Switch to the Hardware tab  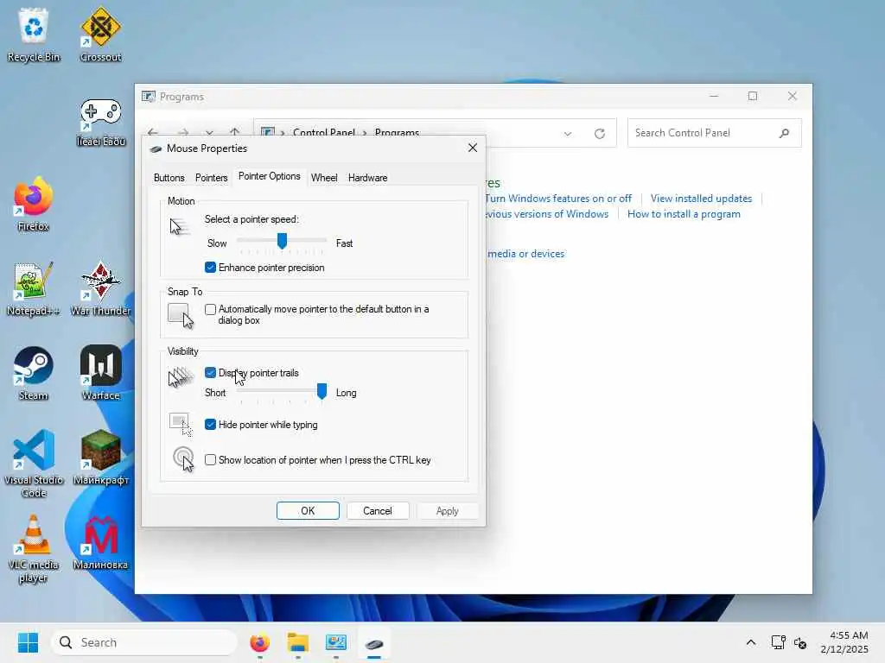click(x=367, y=178)
